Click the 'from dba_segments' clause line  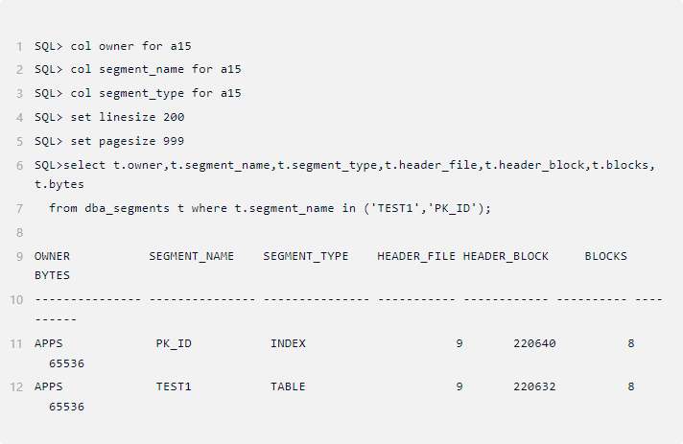(270, 208)
